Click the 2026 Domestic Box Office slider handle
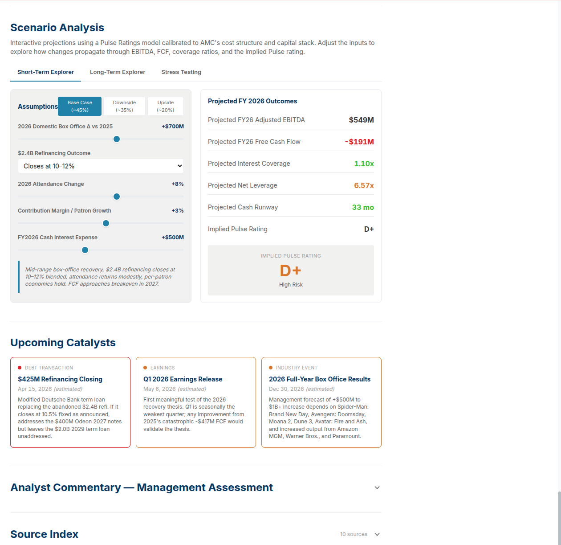This screenshot has width=561, height=545. point(117,139)
